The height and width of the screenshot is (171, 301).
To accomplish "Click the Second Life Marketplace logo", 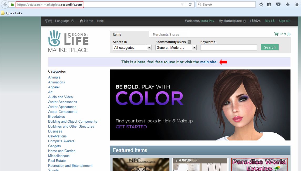I will pyautogui.click(x=68, y=41).
